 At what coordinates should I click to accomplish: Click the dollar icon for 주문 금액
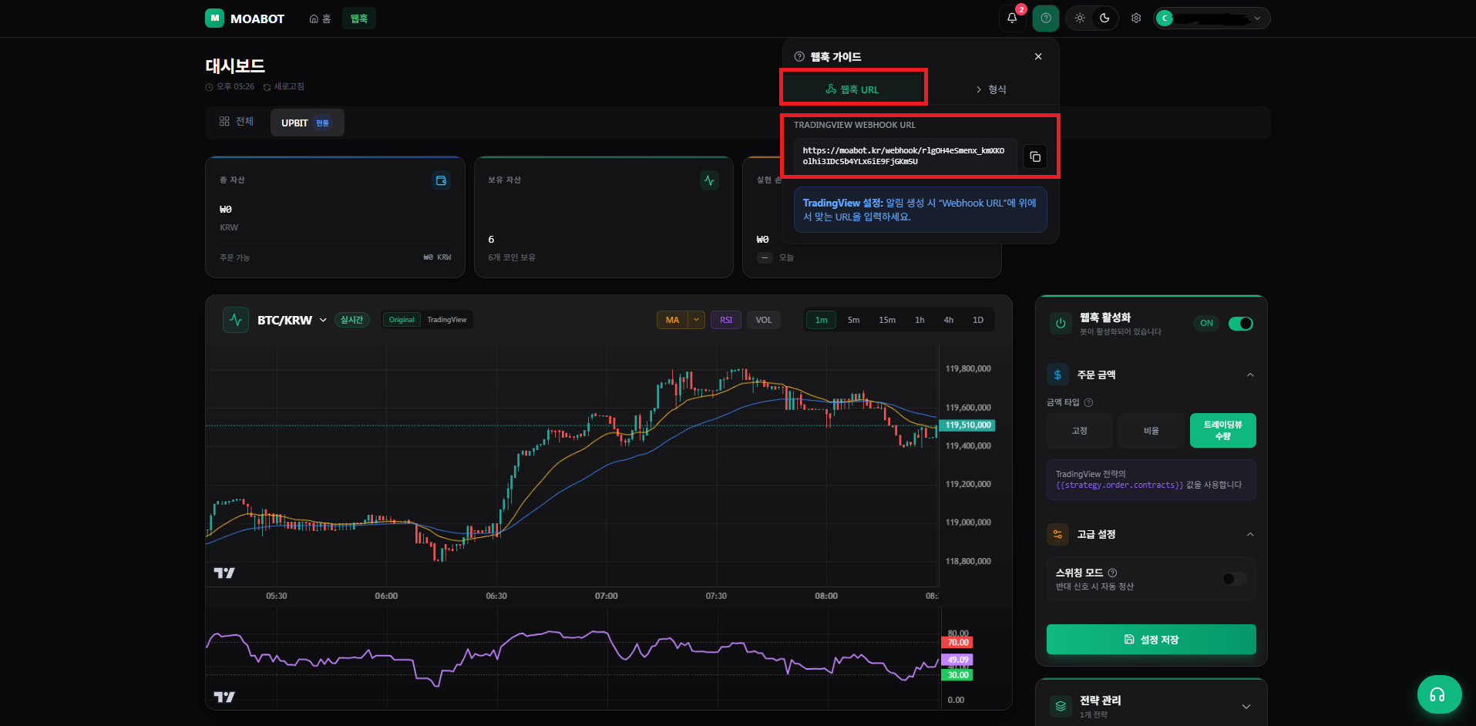pyautogui.click(x=1057, y=375)
